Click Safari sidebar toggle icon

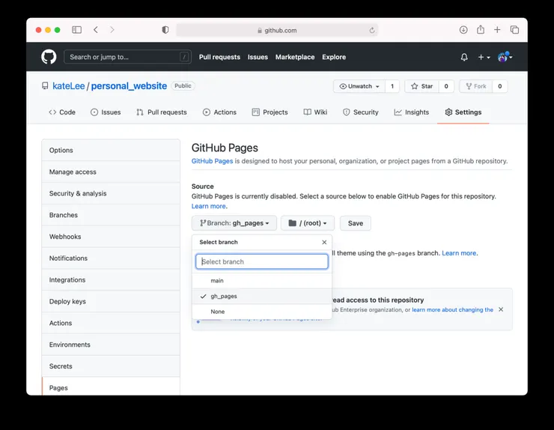tap(76, 30)
